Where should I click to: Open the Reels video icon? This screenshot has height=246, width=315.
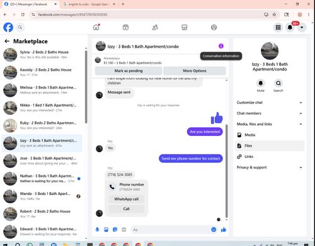(x=125, y=27)
